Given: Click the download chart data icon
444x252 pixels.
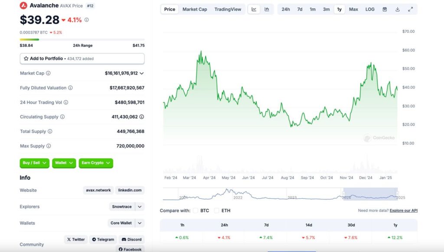Looking at the screenshot, I should 398,10.
